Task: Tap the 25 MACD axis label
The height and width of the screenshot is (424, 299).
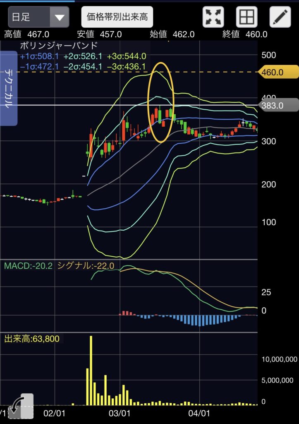Action: [266, 292]
